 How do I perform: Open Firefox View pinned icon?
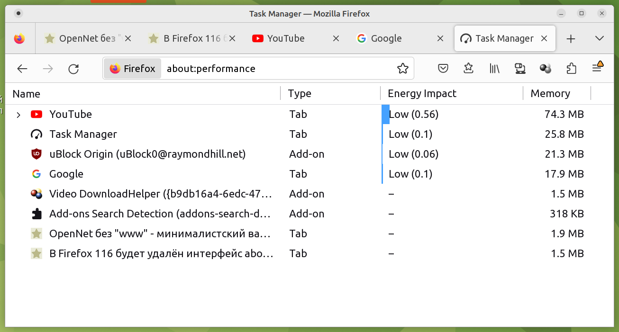[x=19, y=39]
